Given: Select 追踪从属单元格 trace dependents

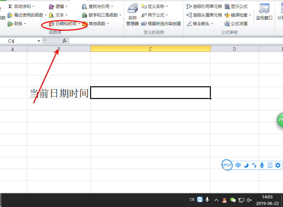Looking at the screenshot, I should 204,15.
